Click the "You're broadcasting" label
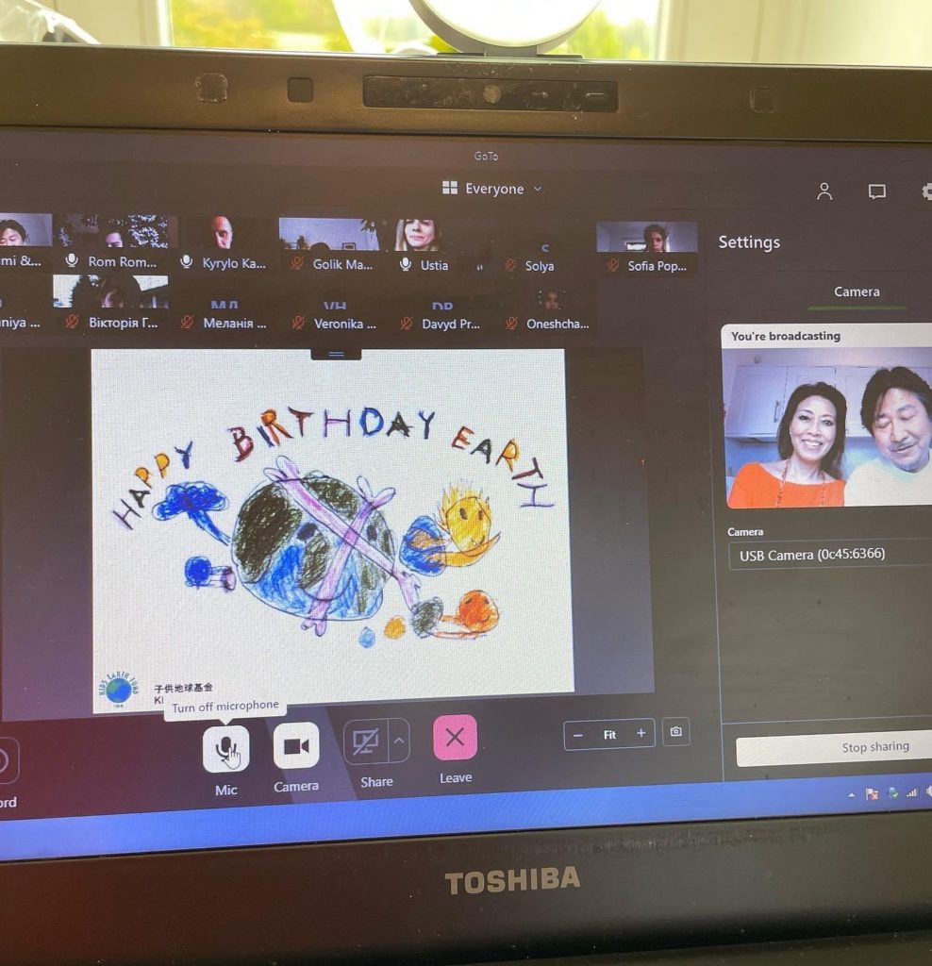Screen dimensions: 932x966 [786, 336]
